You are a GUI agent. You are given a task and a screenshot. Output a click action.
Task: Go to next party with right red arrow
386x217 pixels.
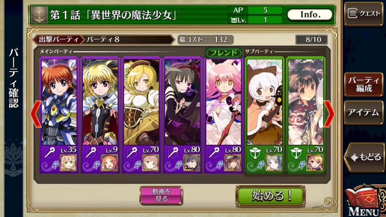point(329,114)
